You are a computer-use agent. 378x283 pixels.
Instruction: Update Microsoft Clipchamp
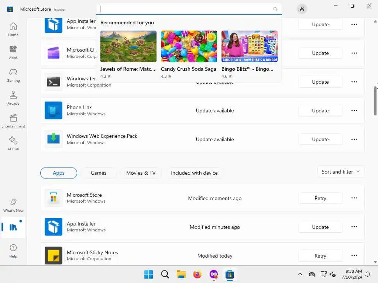pos(320,53)
